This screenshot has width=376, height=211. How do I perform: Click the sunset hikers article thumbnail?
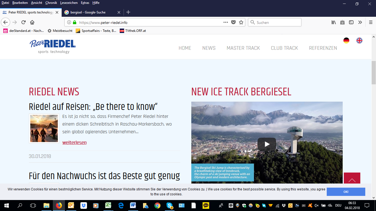tap(44, 128)
